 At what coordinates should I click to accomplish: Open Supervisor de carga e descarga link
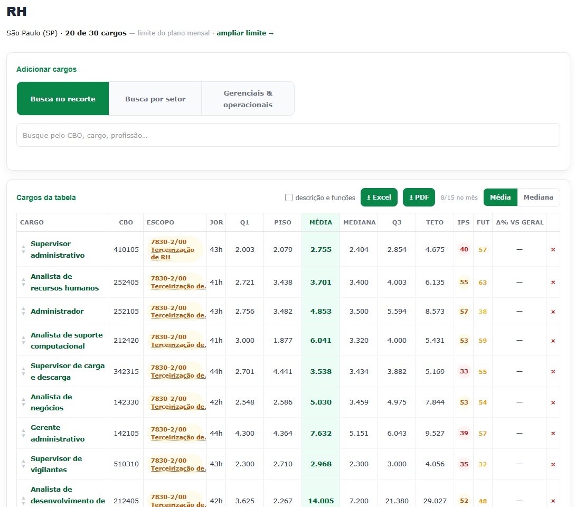(68, 371)
